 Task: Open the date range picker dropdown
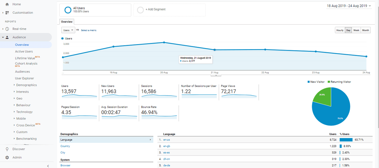[x=349, y=6]
